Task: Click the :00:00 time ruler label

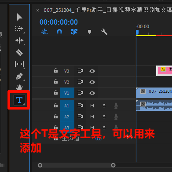Action: click(x=143, y=26)
